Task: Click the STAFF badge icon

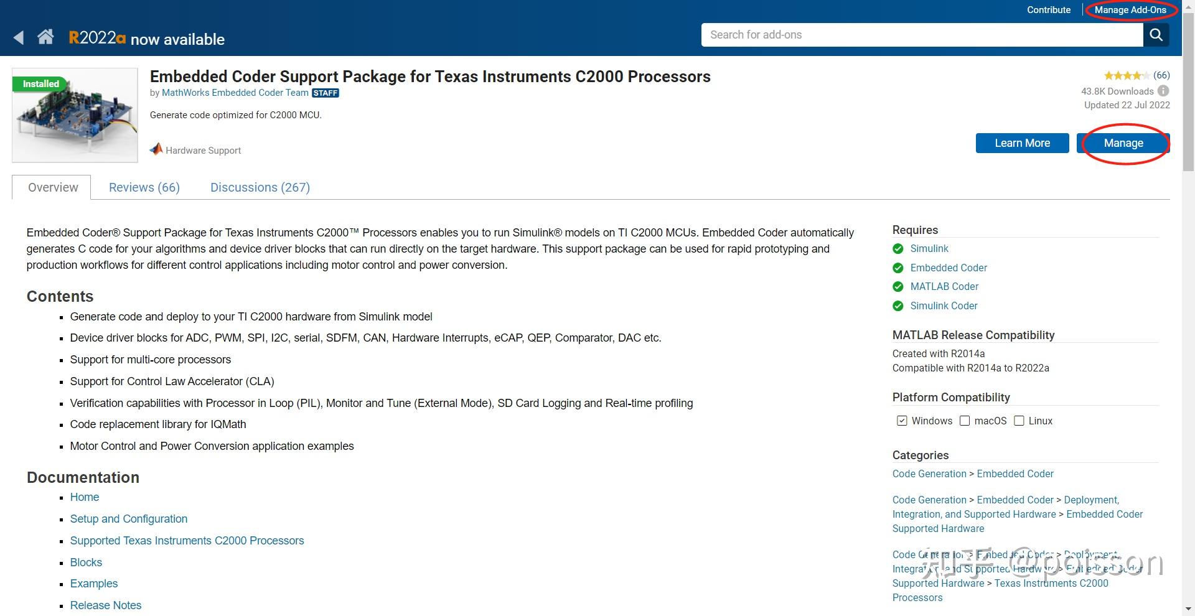Action: click(326, 93)
